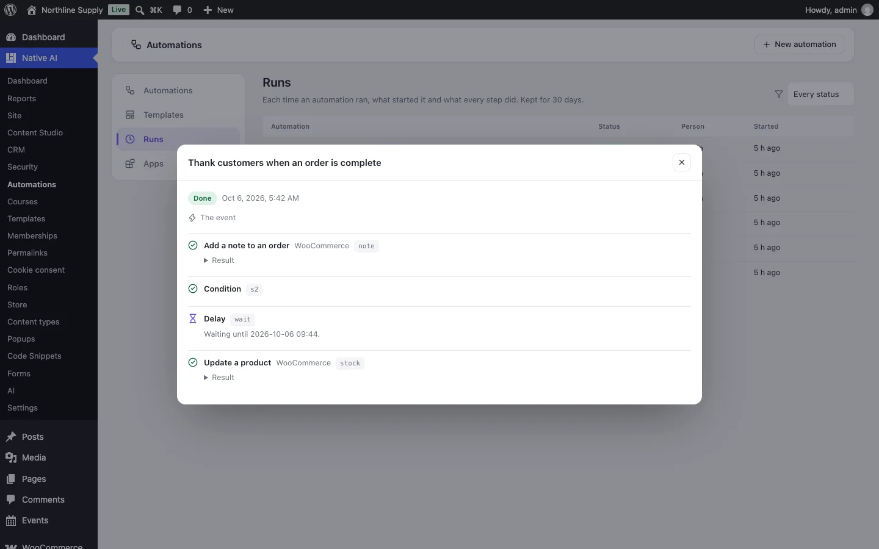Open Security in the sidebar
879x549 pixels.
[x=23, y=167]
